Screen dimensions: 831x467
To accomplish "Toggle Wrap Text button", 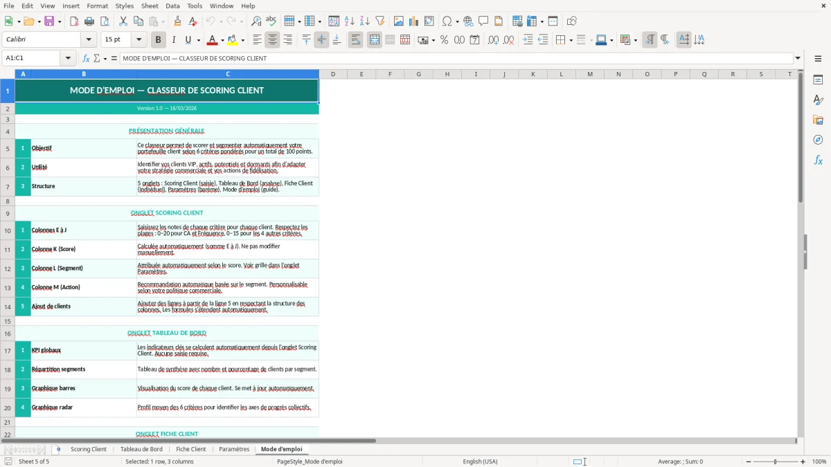I will tap(356, 40).
